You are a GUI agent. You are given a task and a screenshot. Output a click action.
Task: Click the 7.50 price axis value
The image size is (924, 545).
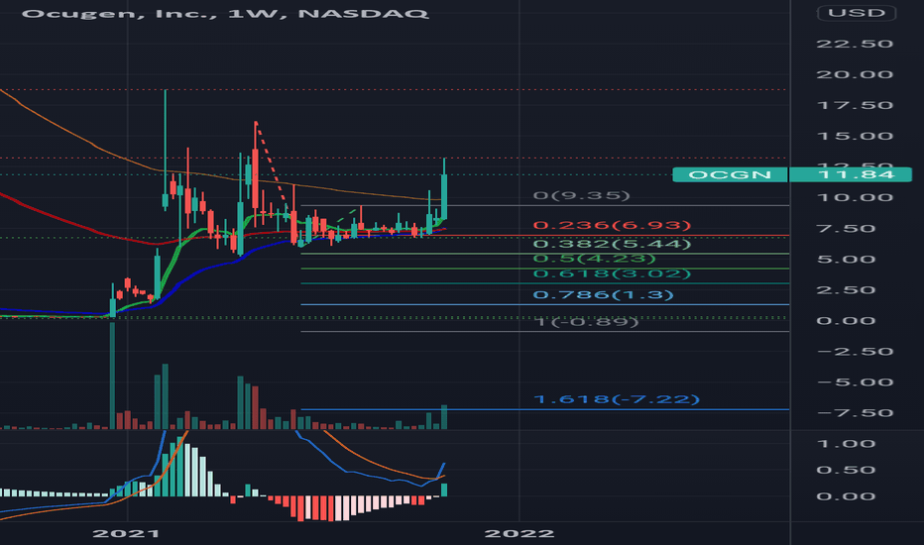pos(847,229)
